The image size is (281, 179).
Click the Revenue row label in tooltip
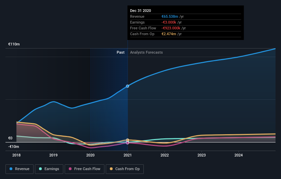(137, 16)
